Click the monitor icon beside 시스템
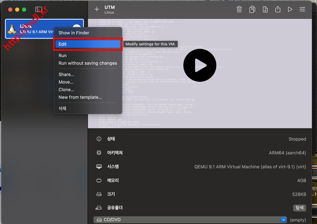 coord(99,167)
